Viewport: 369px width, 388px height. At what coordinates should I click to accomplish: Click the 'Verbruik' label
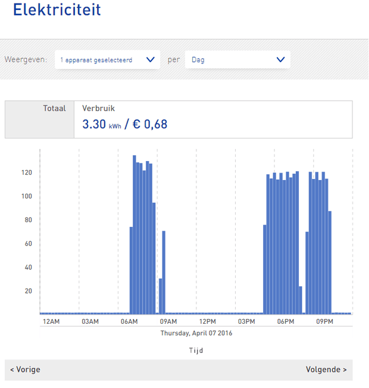click(98, 108)
